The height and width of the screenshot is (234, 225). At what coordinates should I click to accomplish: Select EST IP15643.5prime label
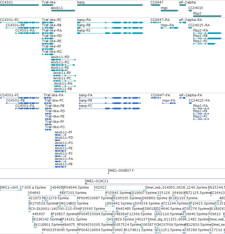[92, 209]
